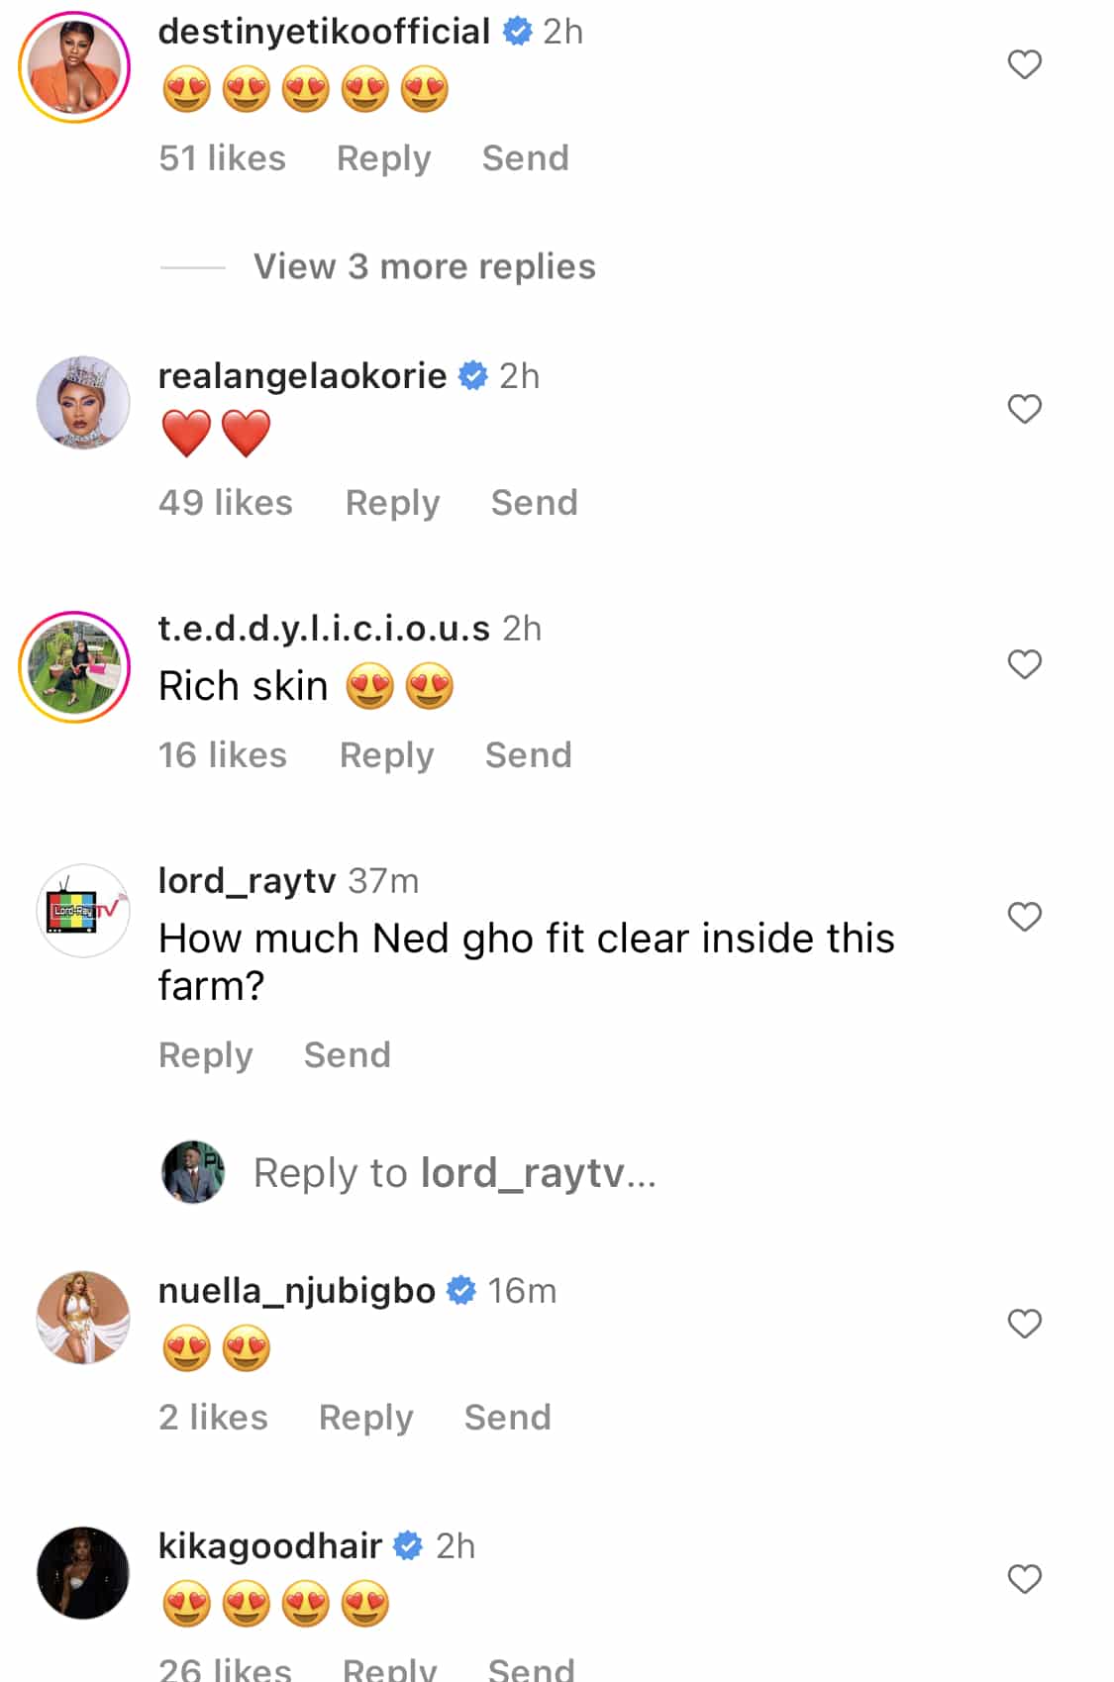Tap the heart on realangelaokorie's comment
The width and height of the screenshot is (1114, 1682).
tap(1024, 409)
